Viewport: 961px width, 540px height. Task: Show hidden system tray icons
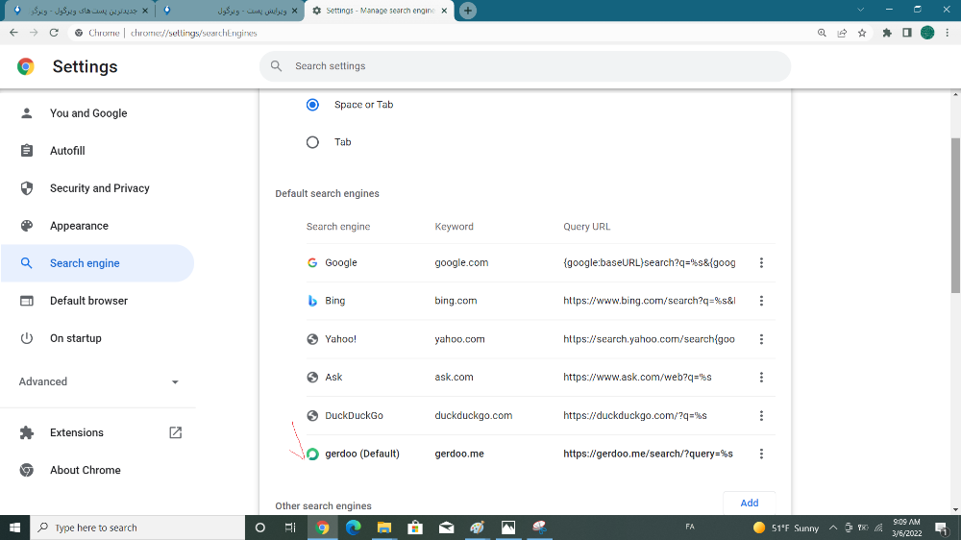click(x=833, y=528)
